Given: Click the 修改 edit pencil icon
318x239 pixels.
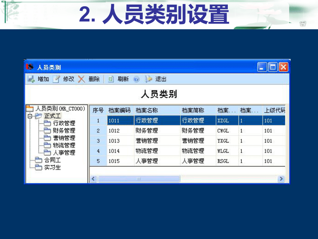Looking at the screenshot, I should point(56,79).
